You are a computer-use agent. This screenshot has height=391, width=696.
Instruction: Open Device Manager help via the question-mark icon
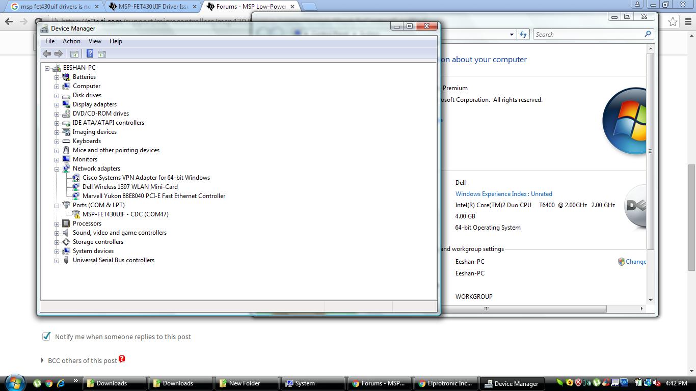(x=90, y=53)
